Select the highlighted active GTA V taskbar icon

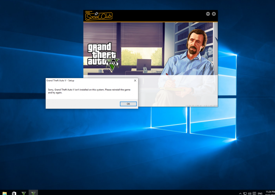33,193
